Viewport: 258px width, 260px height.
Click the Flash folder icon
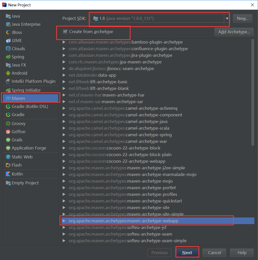8,165
